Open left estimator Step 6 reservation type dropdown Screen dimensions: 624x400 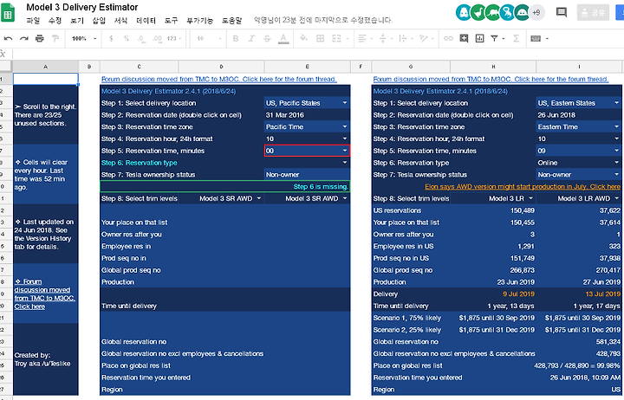pos(345,163)
